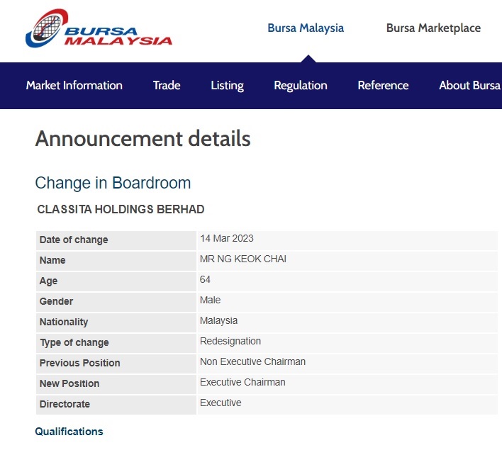This screenshot has width=502, height=455.
Task: Open the Reference menu
Action: click(x=383, y=86)
